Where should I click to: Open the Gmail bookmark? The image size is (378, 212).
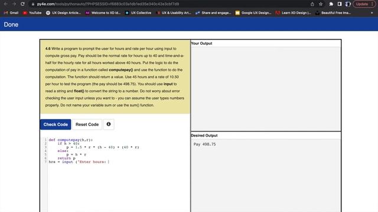coord(11,13)
